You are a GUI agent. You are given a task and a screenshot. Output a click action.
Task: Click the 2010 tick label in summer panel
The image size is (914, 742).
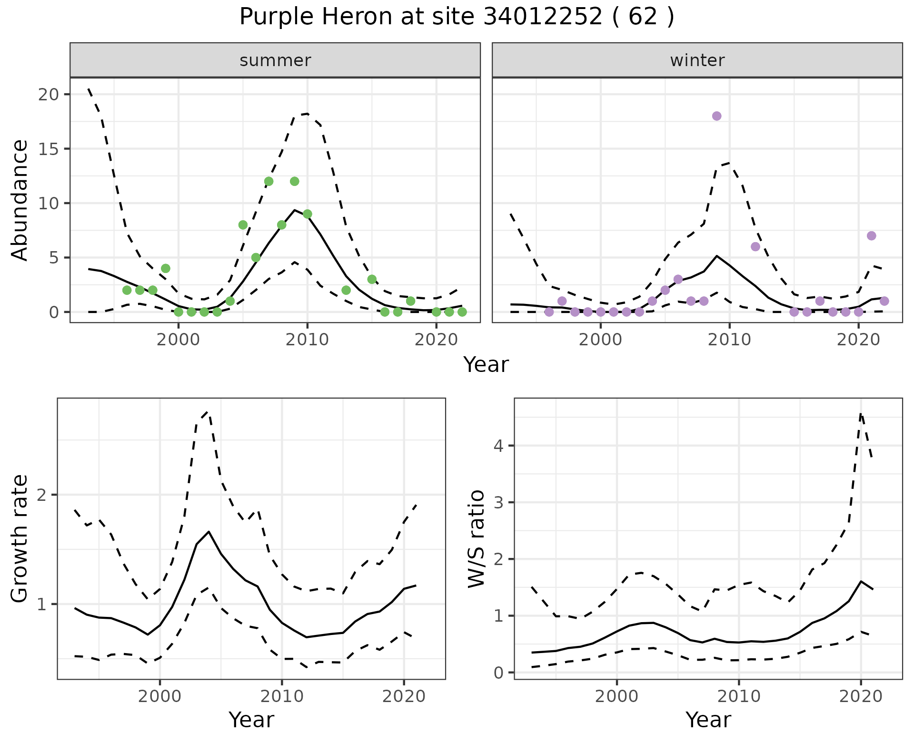[x=307, y=340]
